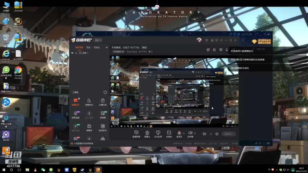
Task: Click the record video icon near the settings gear
Action: 204,134
